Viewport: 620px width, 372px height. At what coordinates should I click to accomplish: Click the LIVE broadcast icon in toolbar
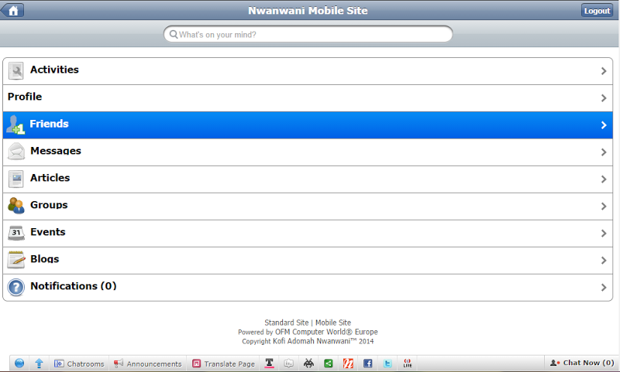pyautogui.click(x=408, y=363)
